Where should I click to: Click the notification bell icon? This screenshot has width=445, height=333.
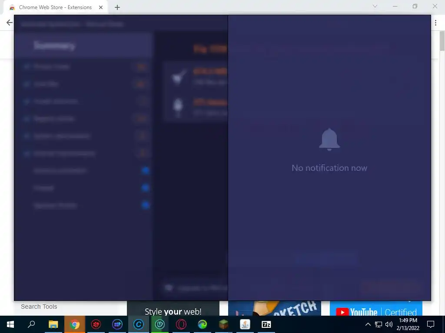329,139
